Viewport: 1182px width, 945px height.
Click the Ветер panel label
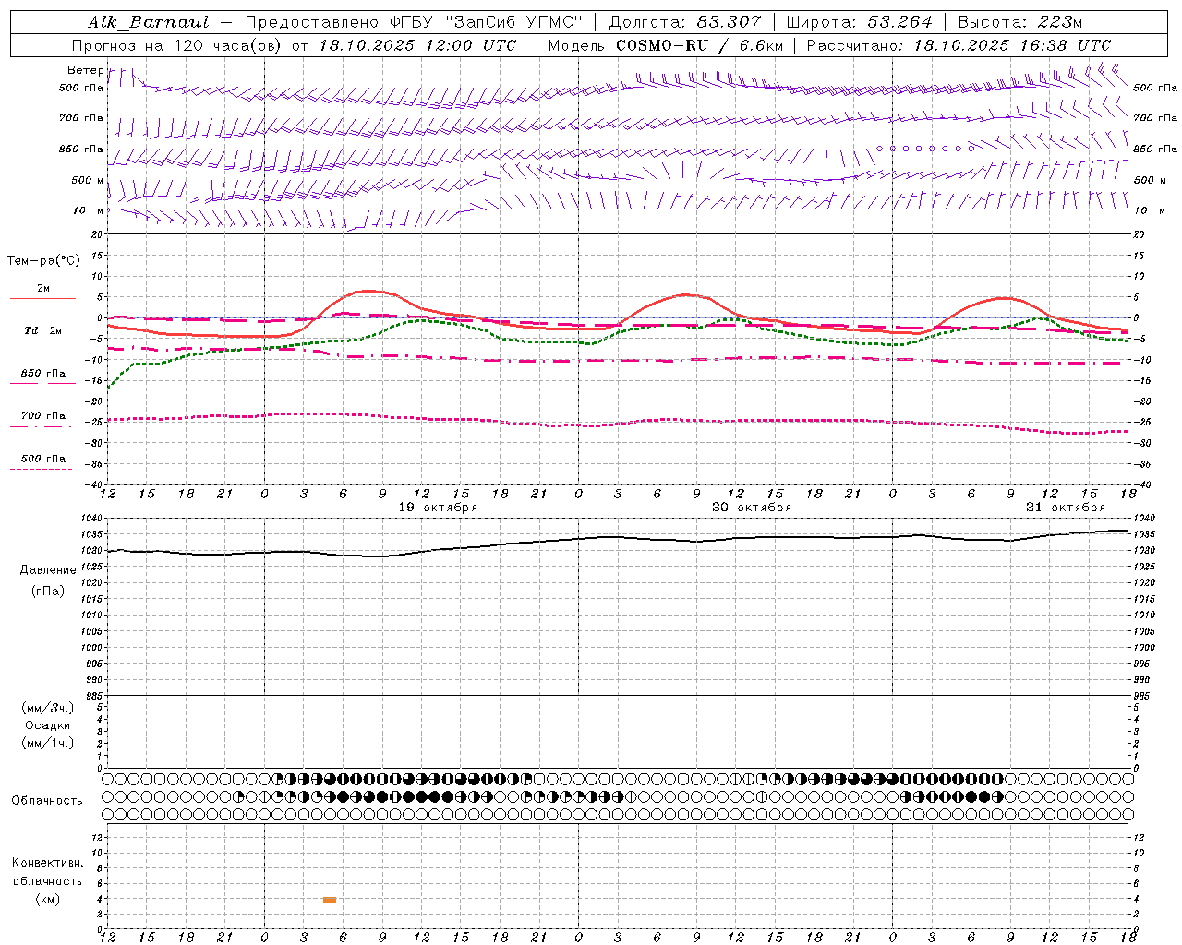click(85, 70)
